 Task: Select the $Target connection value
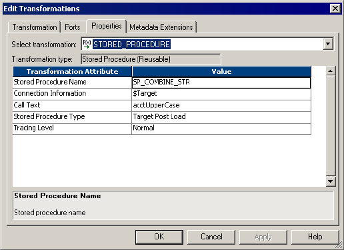221,94
